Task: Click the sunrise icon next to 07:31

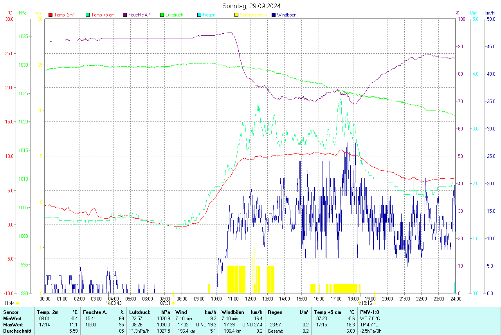Action: (173, 303)
